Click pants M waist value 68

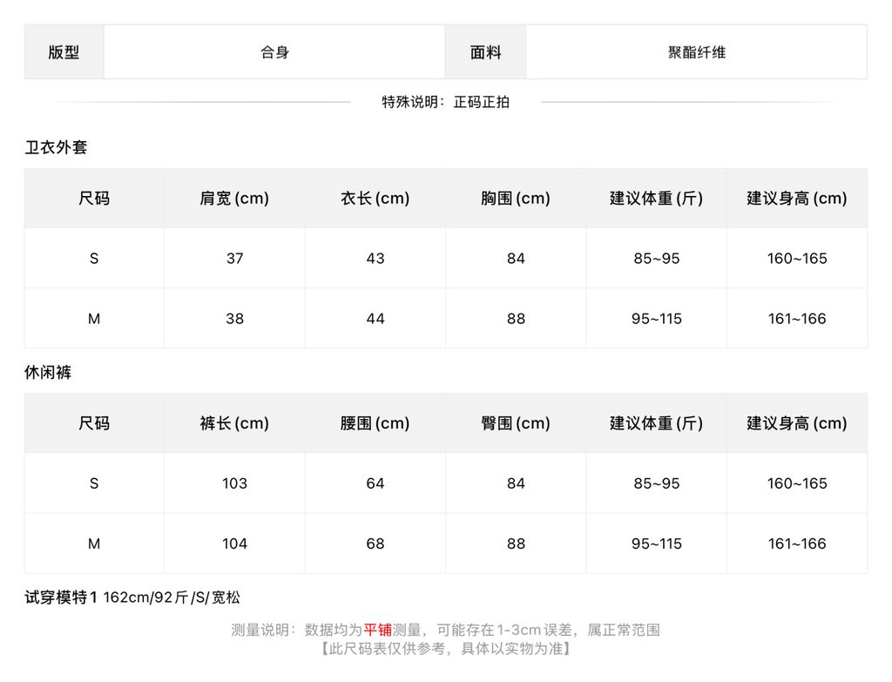coord(375,544)
